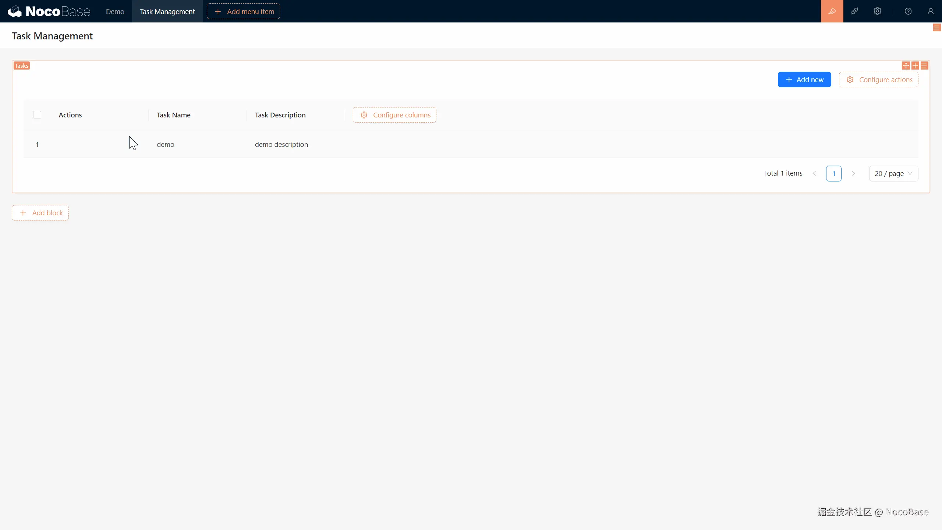Viewport: 942px width, 530px height.
Task: Open Configure columns
Action: [394, 115]
